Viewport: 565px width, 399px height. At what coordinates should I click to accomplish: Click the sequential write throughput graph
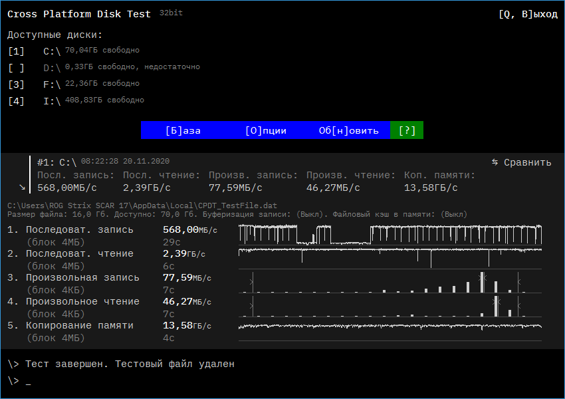pyautogui.click(x=390, y=235)
